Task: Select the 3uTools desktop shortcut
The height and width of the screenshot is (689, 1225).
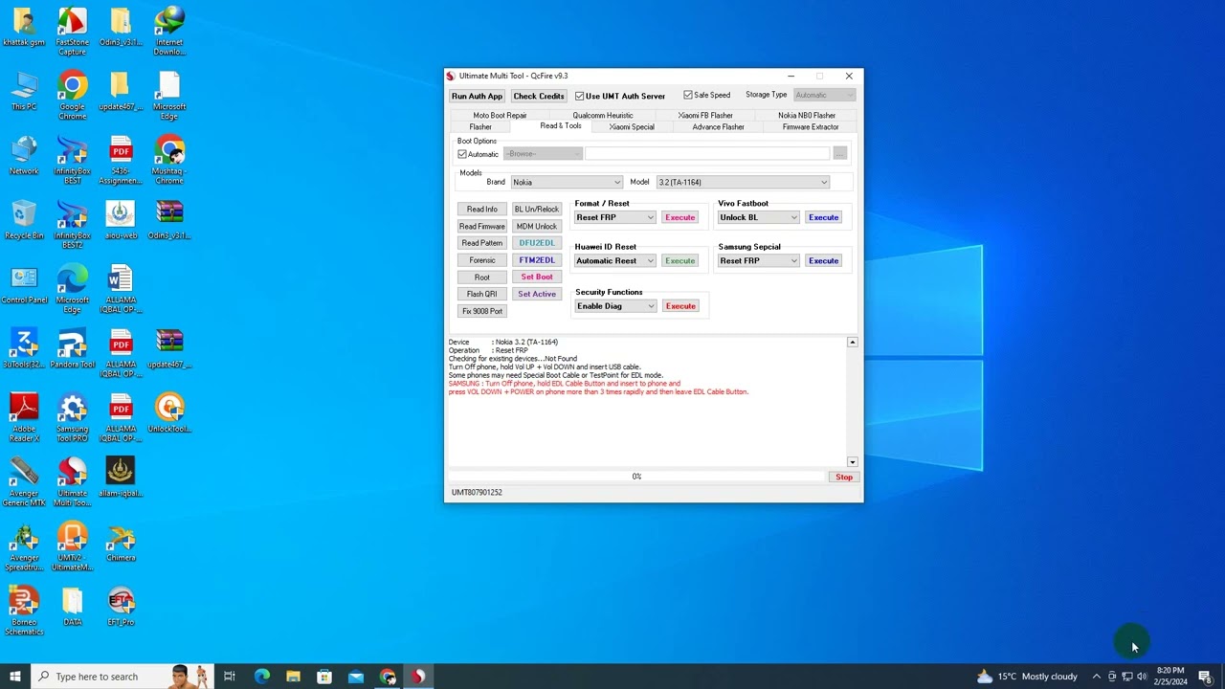Action: [x=24, y=348]
